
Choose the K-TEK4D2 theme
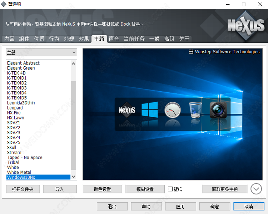click(38, 83)
